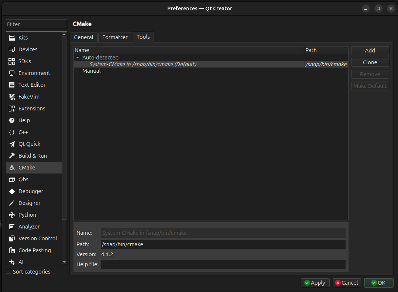
Task: Switch to the Formatter tab
Action: click(115, 37)
